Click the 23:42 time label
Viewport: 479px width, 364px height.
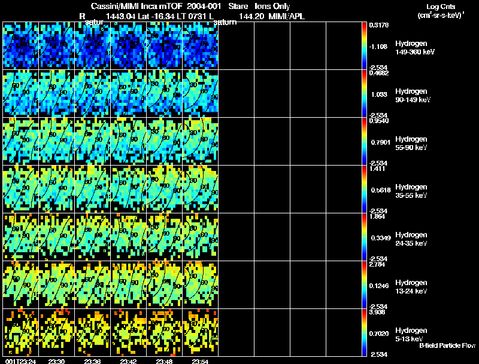128,361
